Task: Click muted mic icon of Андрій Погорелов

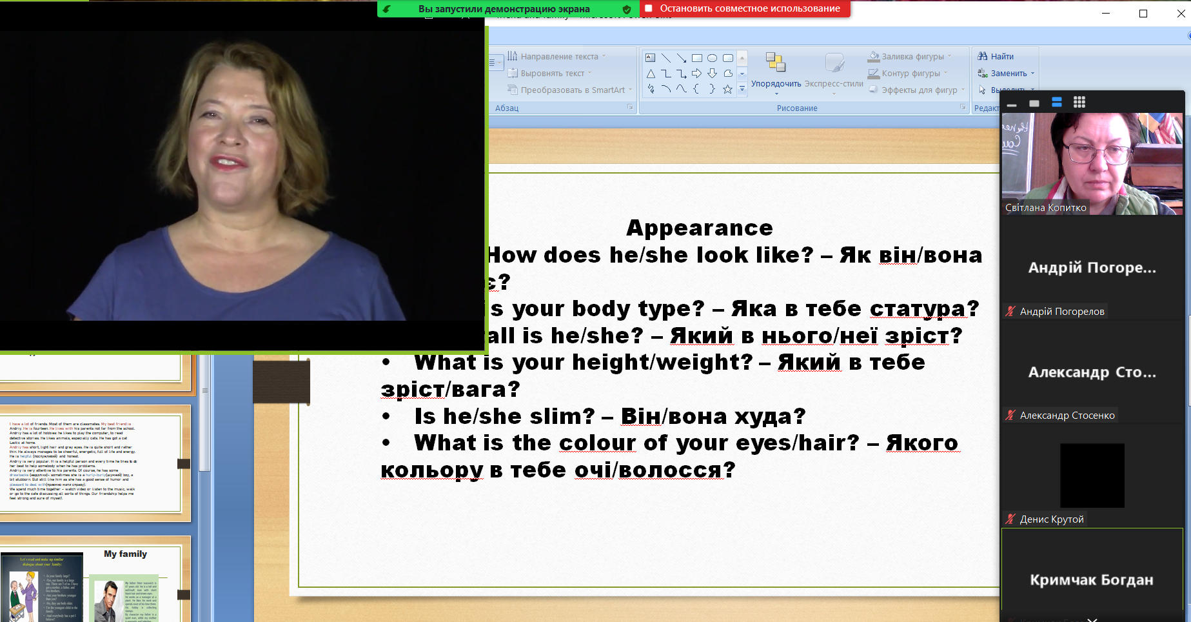Action: [x=1010, y=311]
